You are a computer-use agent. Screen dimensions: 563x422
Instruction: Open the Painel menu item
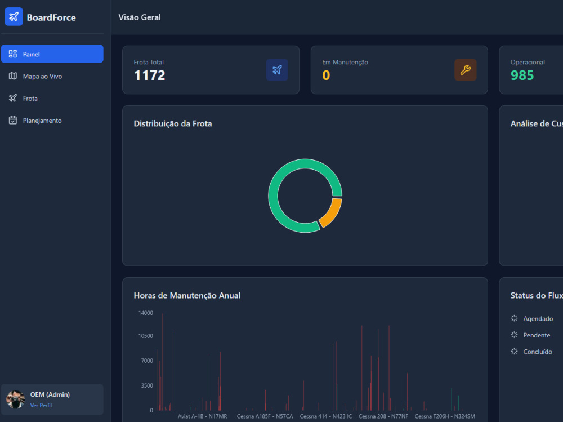point(52,54)
